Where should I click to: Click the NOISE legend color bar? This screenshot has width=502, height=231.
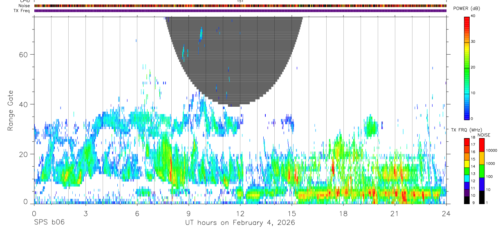[482, 171]
